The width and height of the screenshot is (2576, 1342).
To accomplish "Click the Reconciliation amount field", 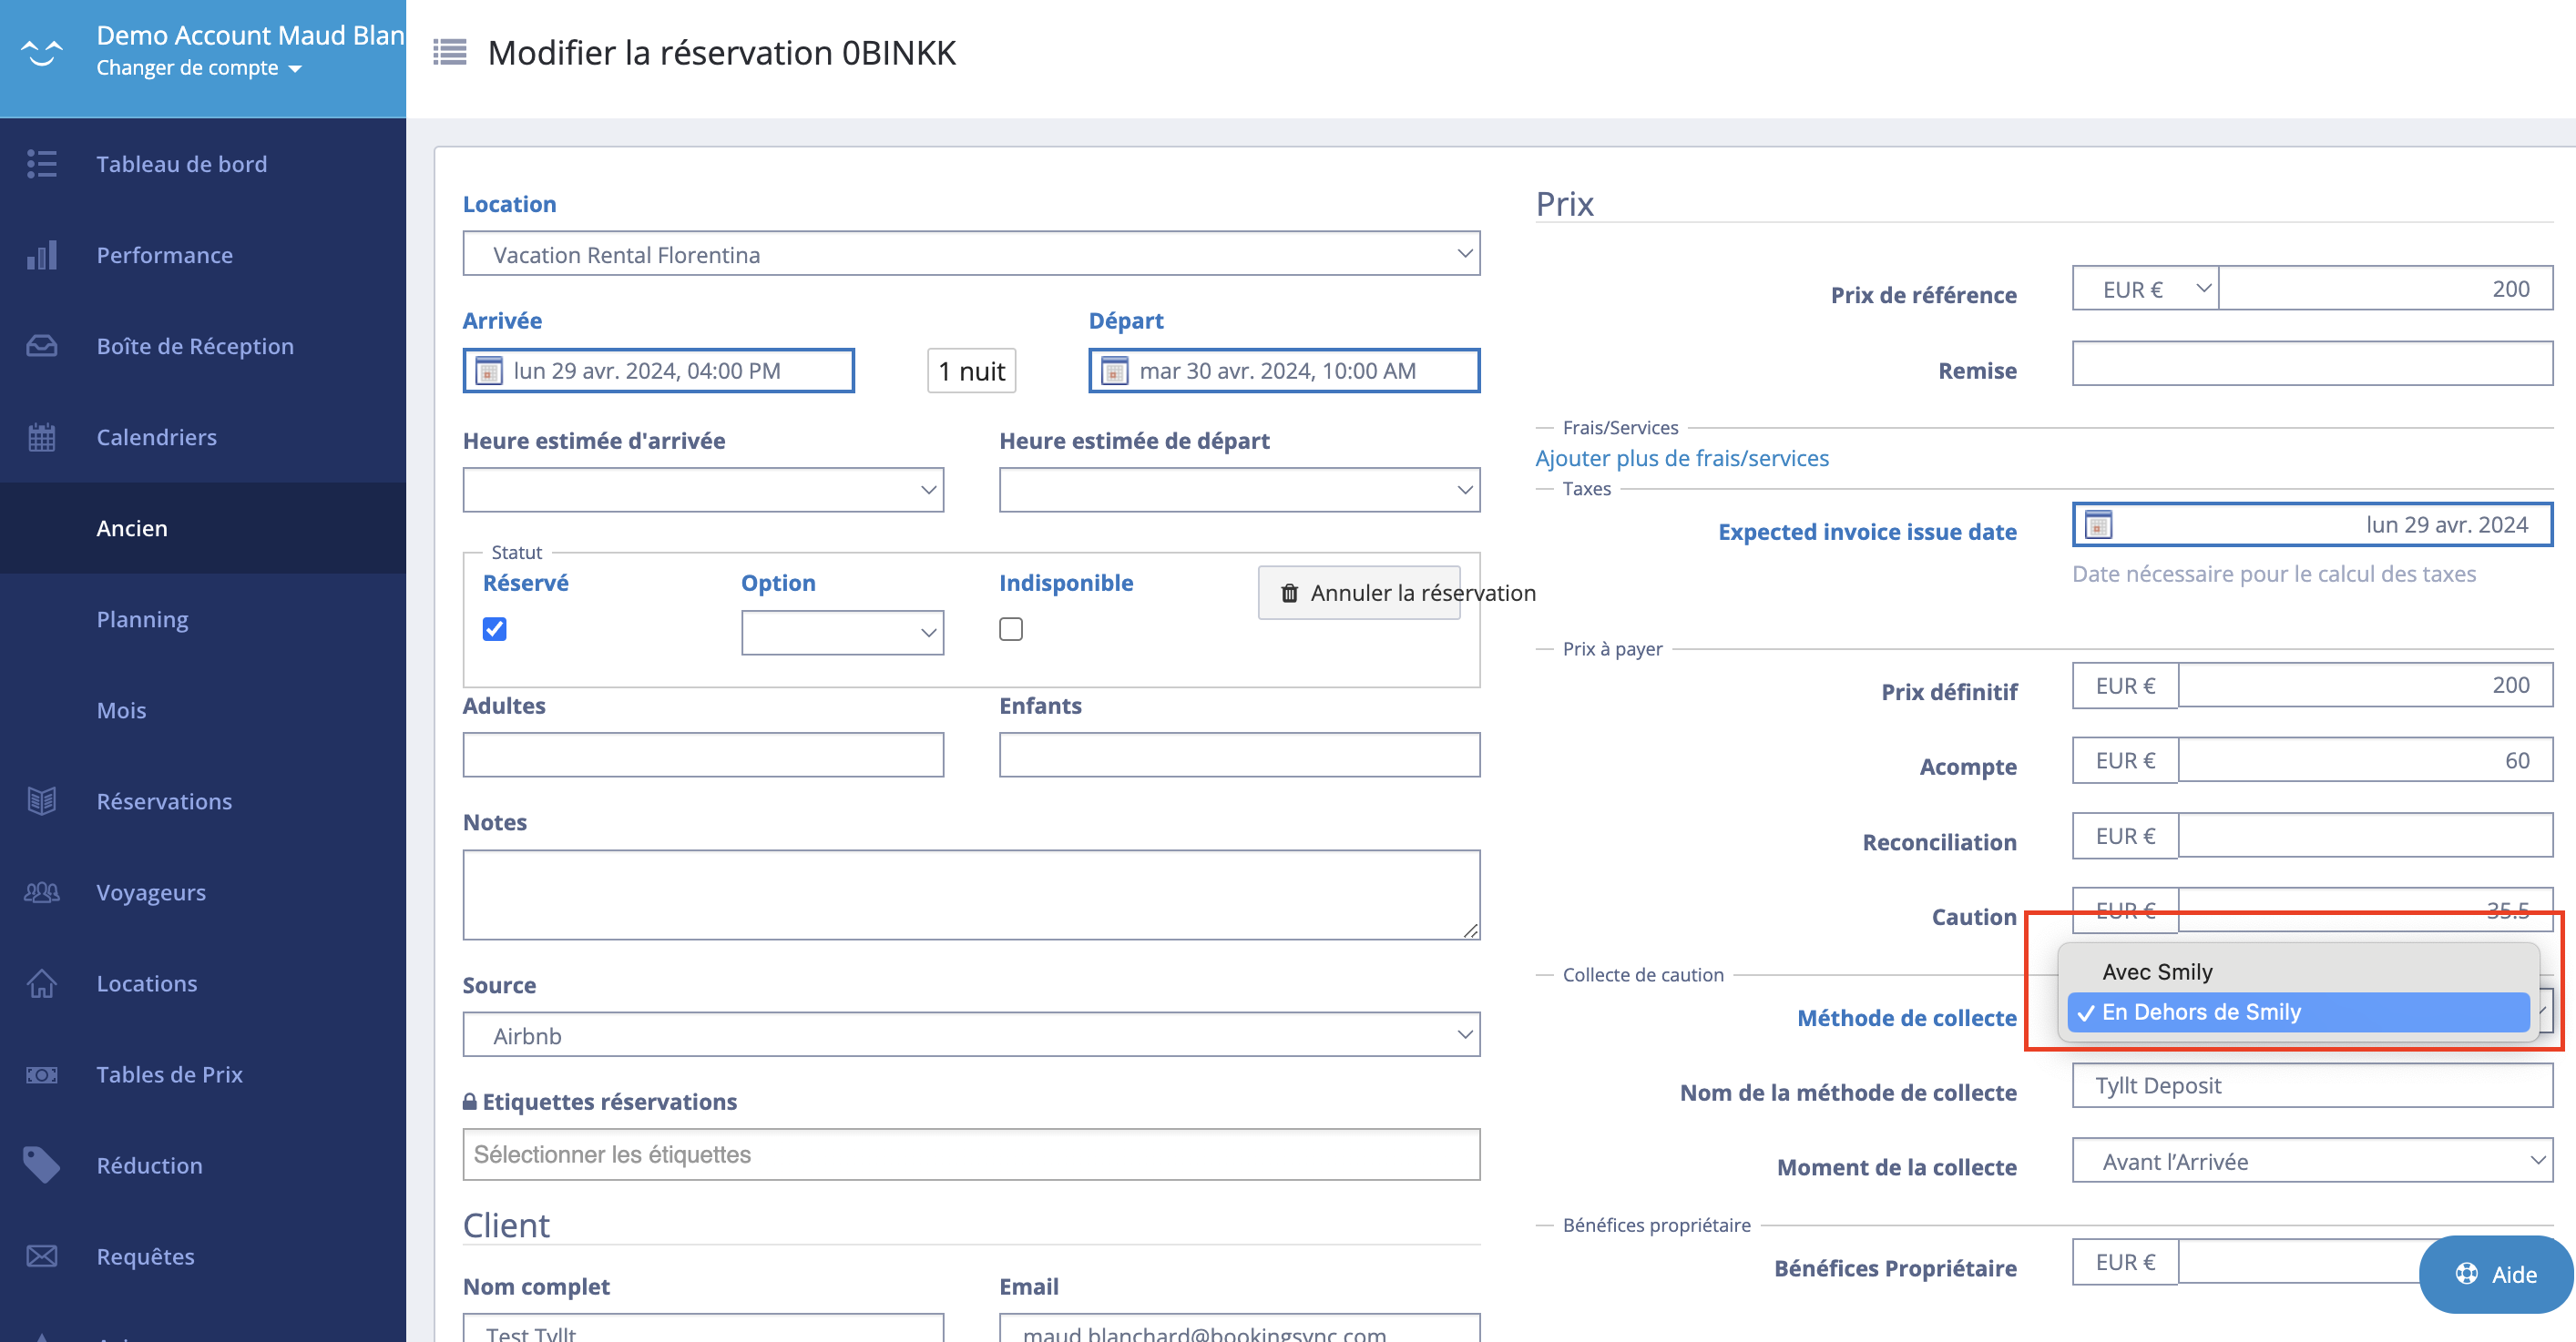I will 2365,836.
